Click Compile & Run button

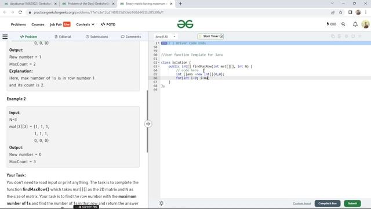coord(328,203)
